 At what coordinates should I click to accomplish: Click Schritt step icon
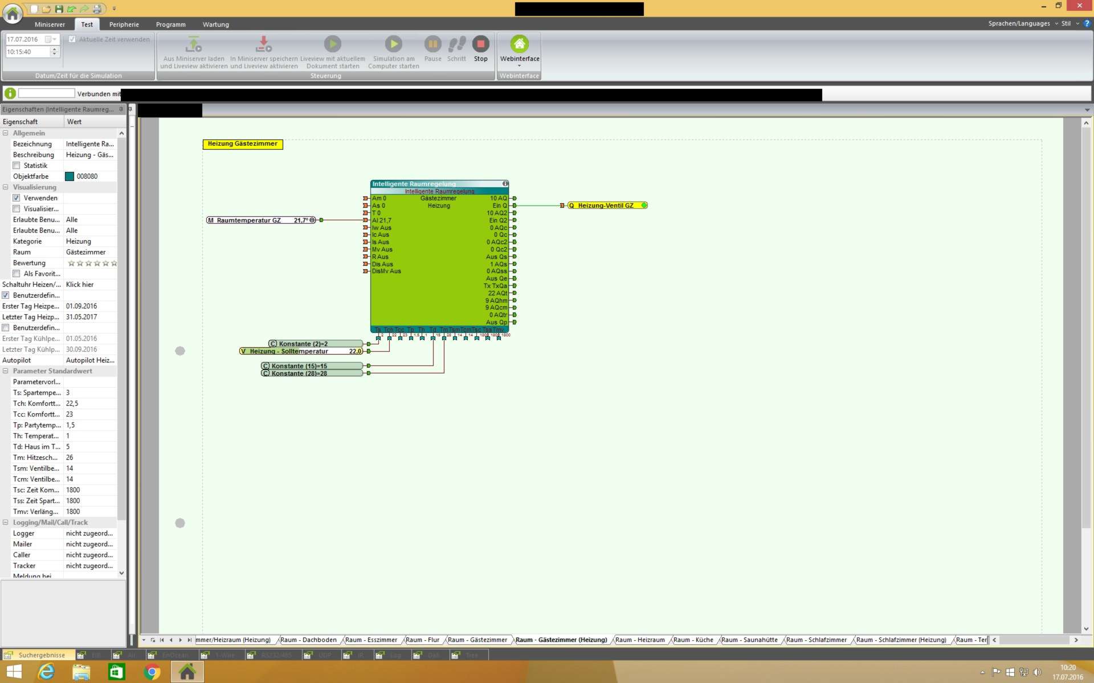pyautogui.click(x=456, y=44)
